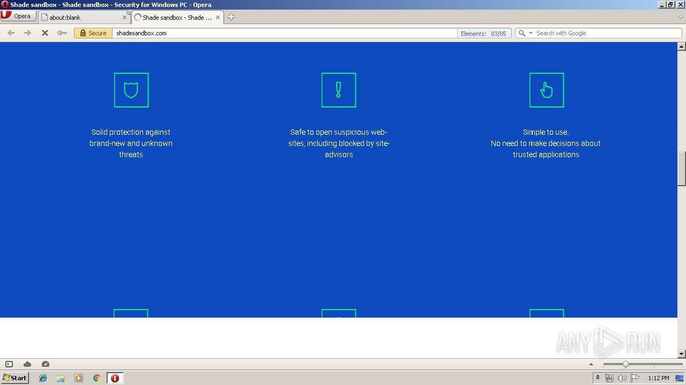
Task: Focus the Search with Google field
Action: coord(608,33)
